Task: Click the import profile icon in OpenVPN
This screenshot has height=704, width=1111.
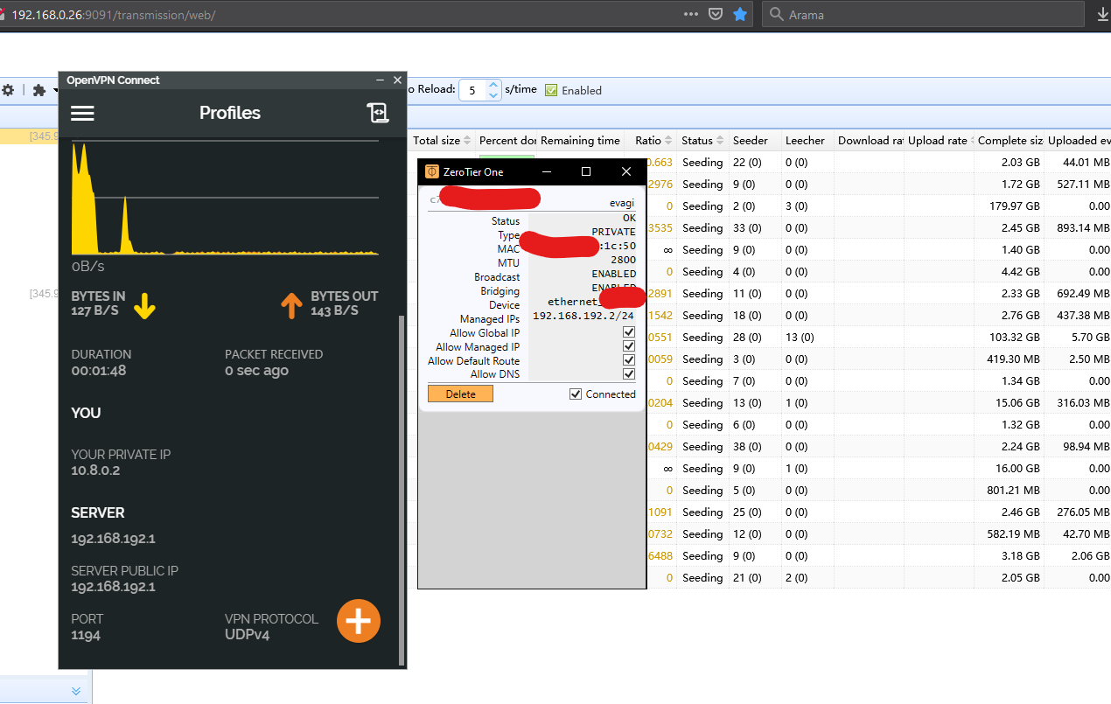Action: click(377, 113)
